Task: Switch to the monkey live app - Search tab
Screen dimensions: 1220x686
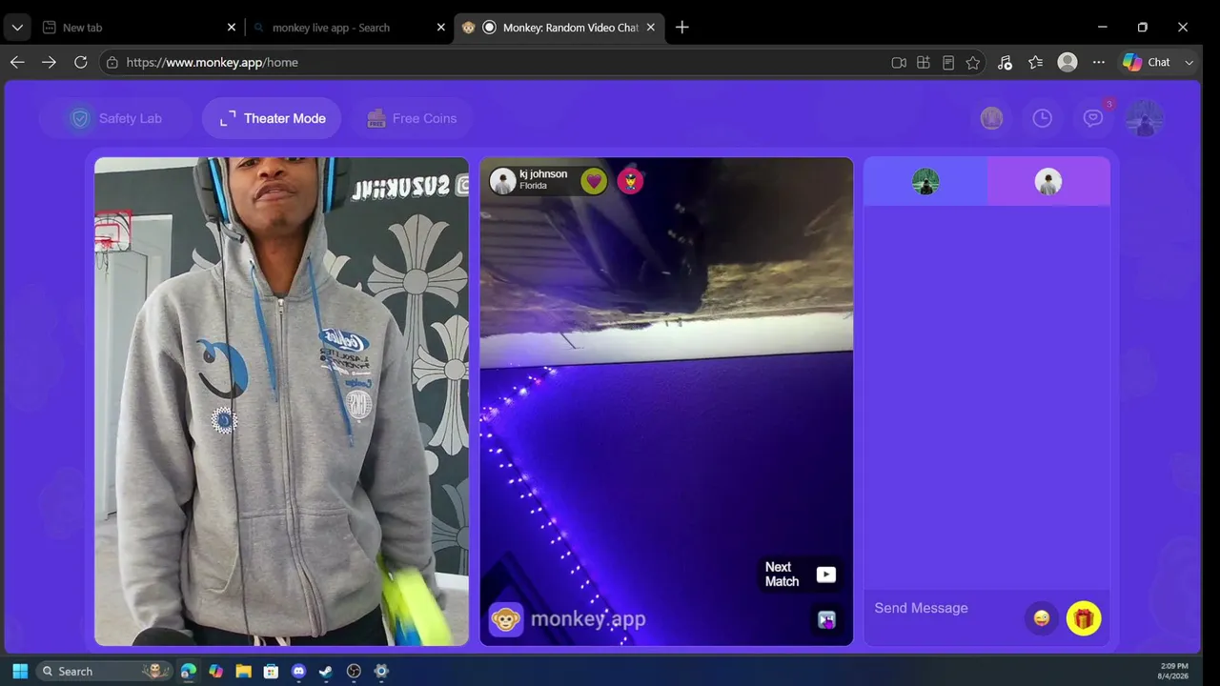Action: [348, 28]
